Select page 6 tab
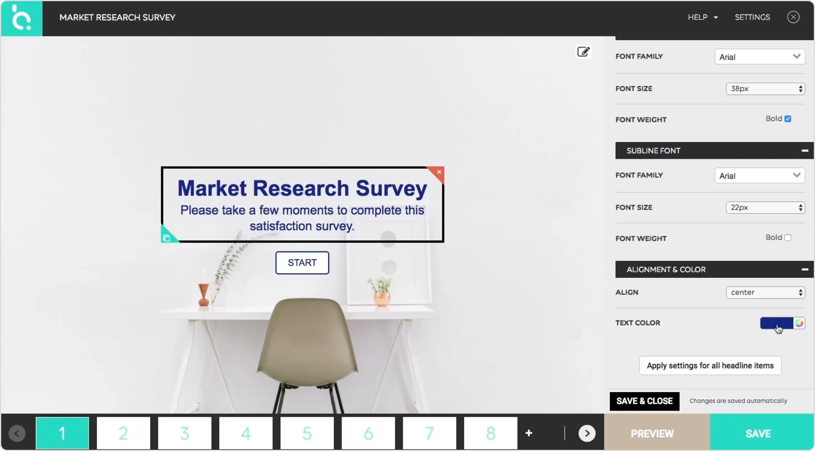Image resolution: width=815 pixels, height=451 pixels. pyautogui.click(x=368, y=433)
